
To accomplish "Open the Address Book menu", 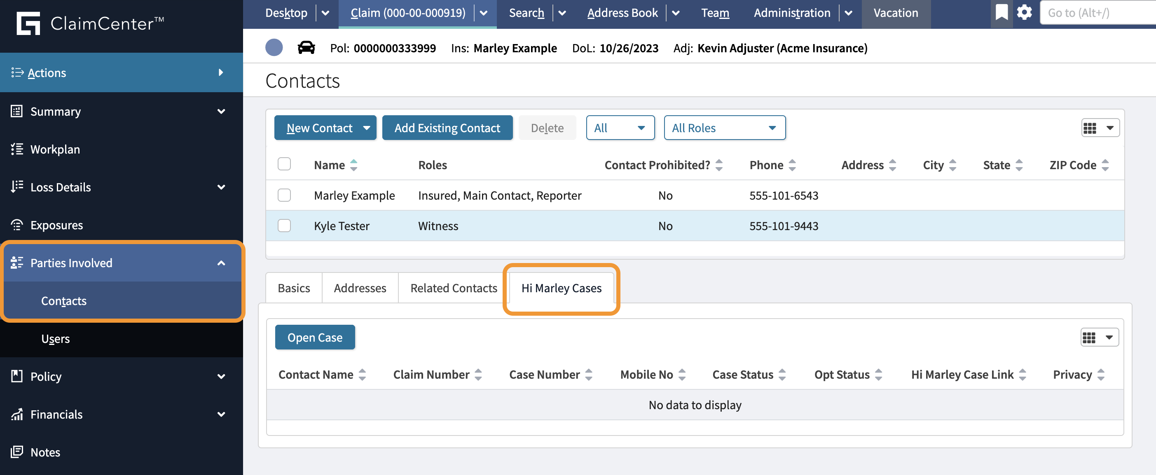I will [x=622, y=13].
